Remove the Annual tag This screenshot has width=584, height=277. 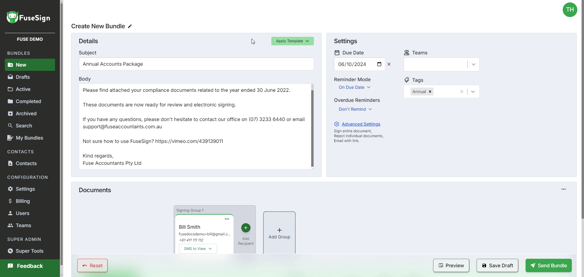click(430, 92)
